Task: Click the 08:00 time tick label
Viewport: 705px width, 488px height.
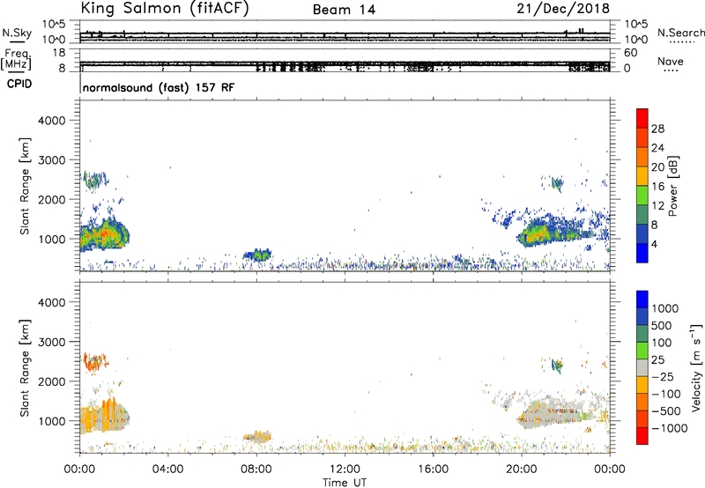Action: 256,470
